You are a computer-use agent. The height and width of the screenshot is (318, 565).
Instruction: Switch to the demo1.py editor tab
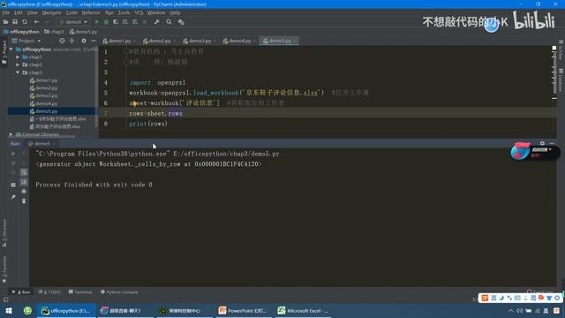[119, 42]
